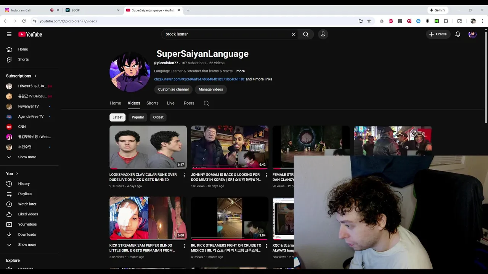Switch to the channel Home tab

[116, 103]
